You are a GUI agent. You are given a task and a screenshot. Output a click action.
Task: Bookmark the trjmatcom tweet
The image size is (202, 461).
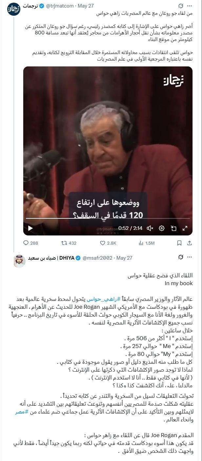click(x=179, y=243)
